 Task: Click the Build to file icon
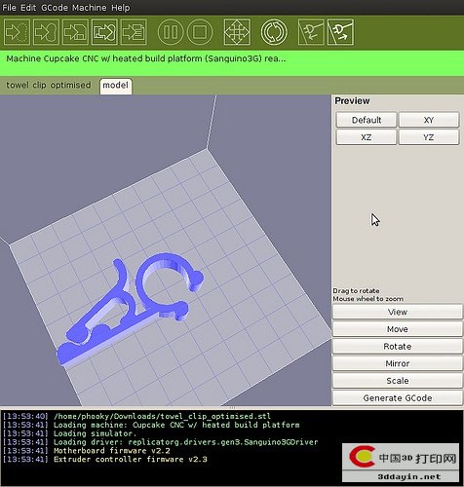tap(134, 32)
